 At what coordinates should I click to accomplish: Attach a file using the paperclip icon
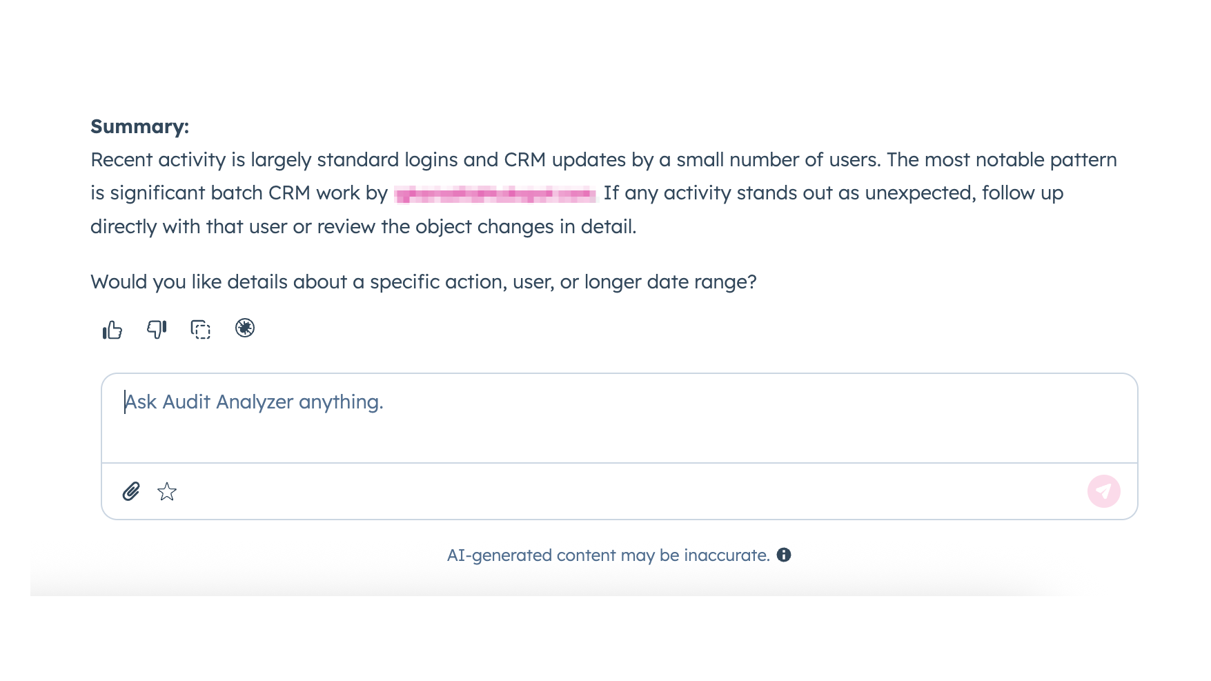[x=131, y=491]
